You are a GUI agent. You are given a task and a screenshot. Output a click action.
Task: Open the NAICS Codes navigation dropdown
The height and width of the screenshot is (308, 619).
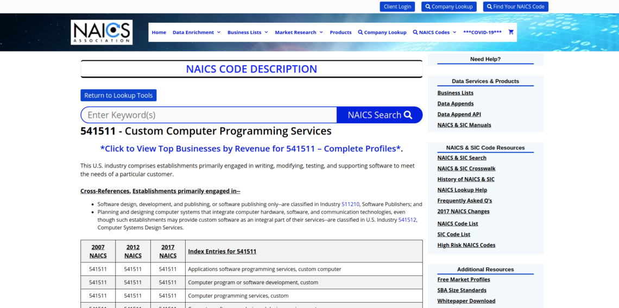(x=434, y=32)
